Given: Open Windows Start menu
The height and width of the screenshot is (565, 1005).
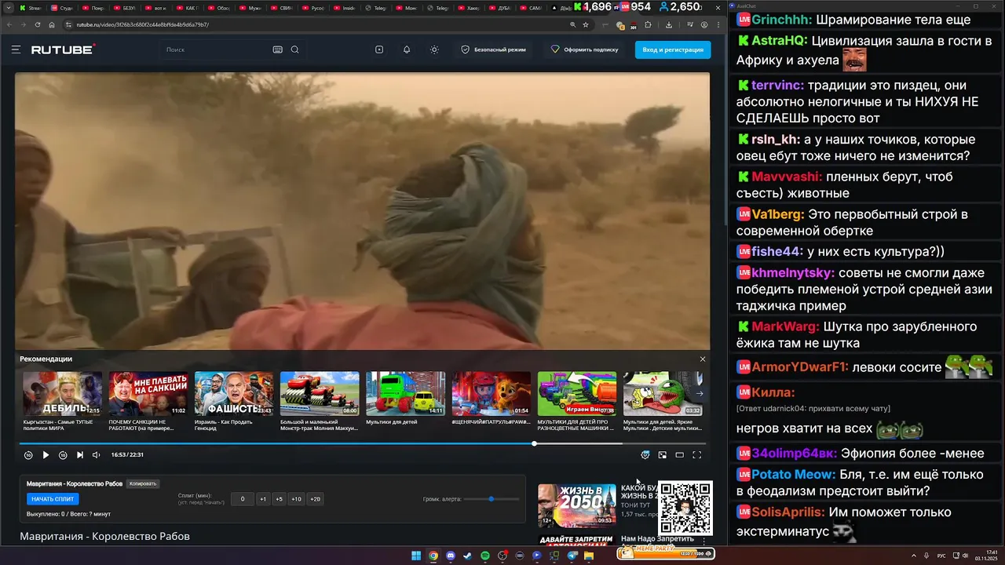Looking at the screenshot, I should 416,556.
